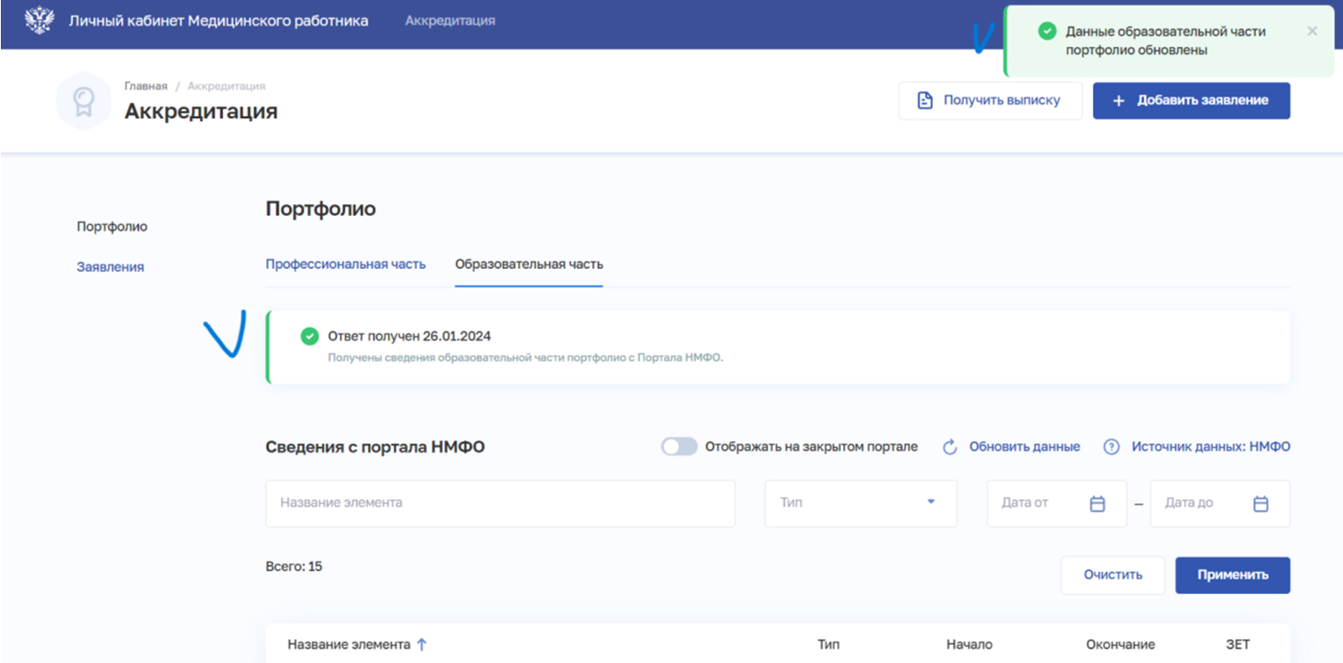
Task: Click the accreditation medal badge icon
Action: pos(84,101)
